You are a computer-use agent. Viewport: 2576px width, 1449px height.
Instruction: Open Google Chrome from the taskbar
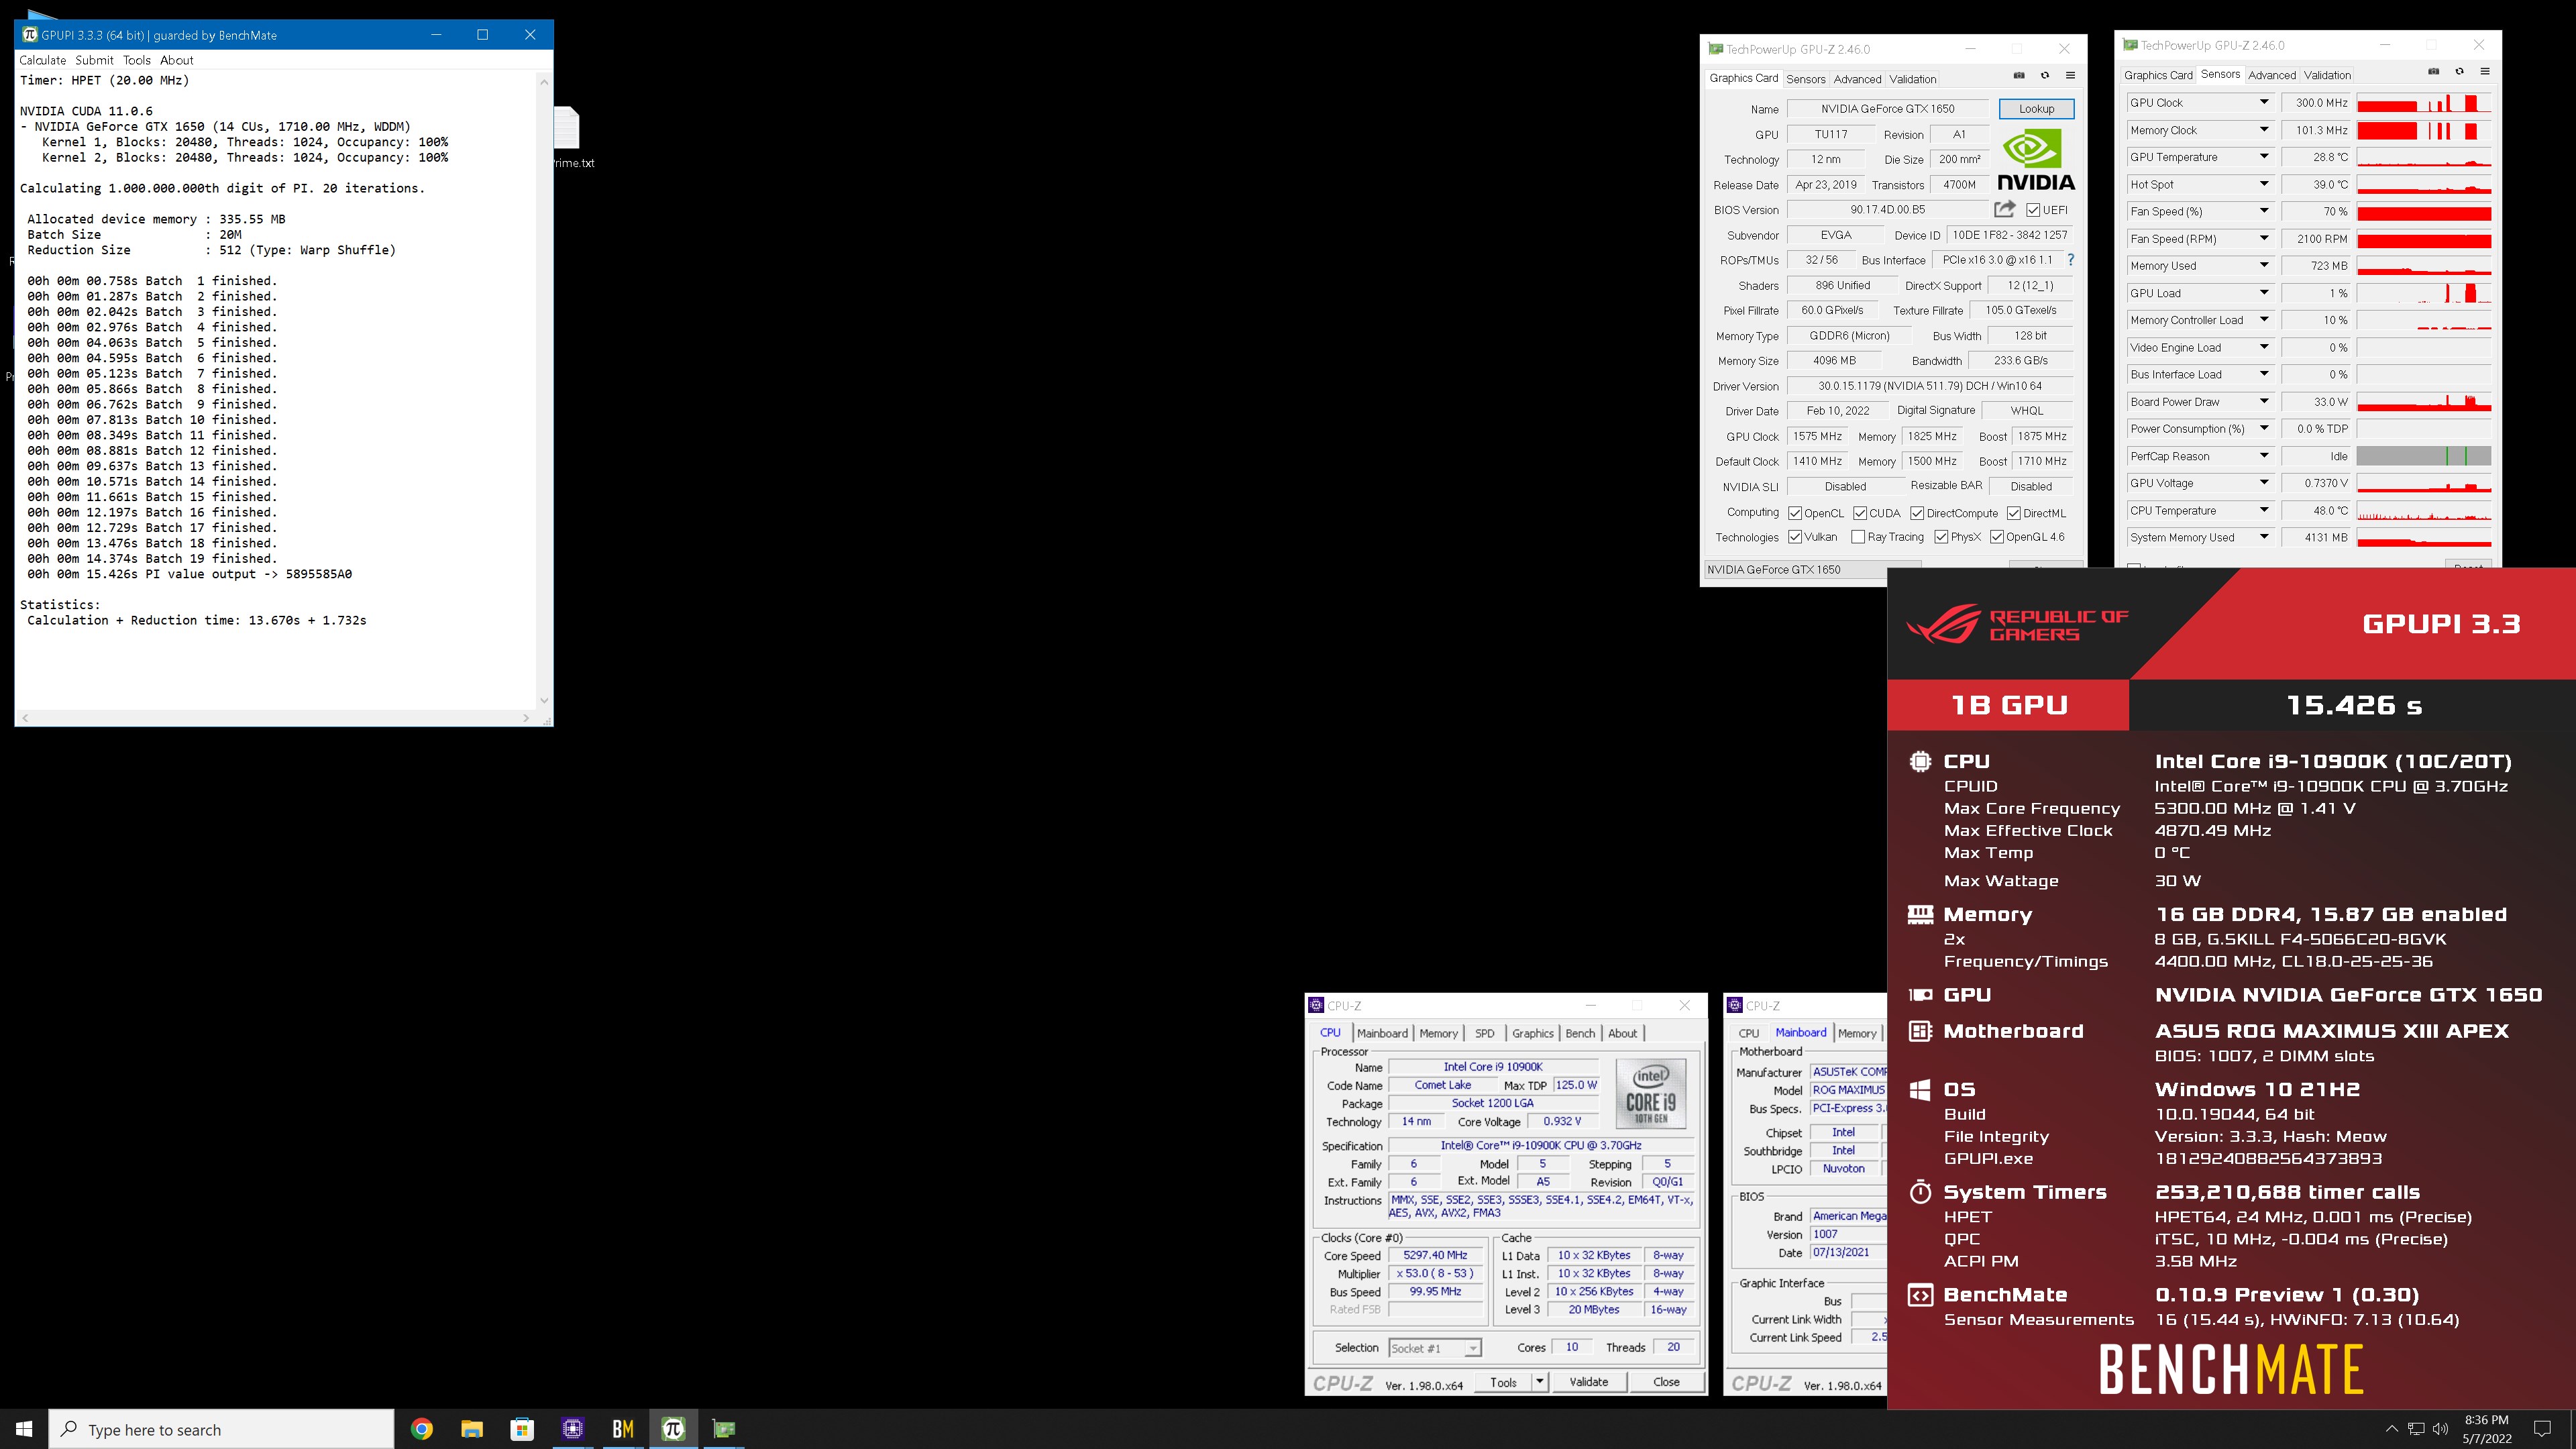click(422, 1429)
